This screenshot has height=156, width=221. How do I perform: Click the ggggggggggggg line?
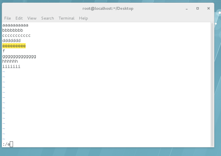(19, 56)
